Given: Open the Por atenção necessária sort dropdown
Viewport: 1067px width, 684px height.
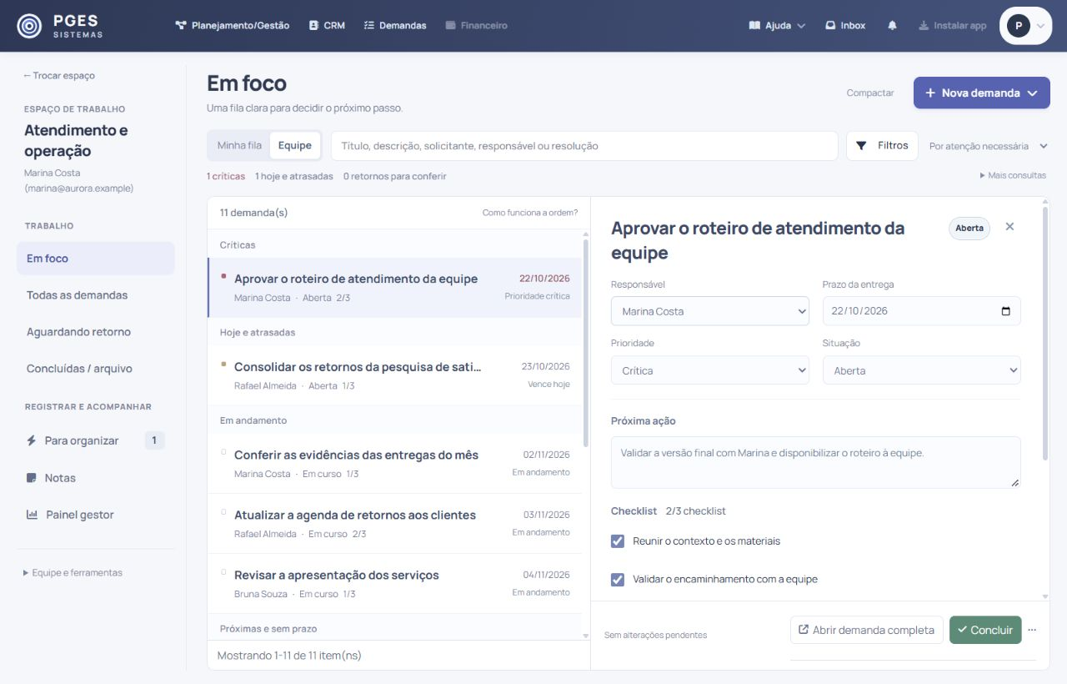Looking at the screenshot, I should (989, 146).
